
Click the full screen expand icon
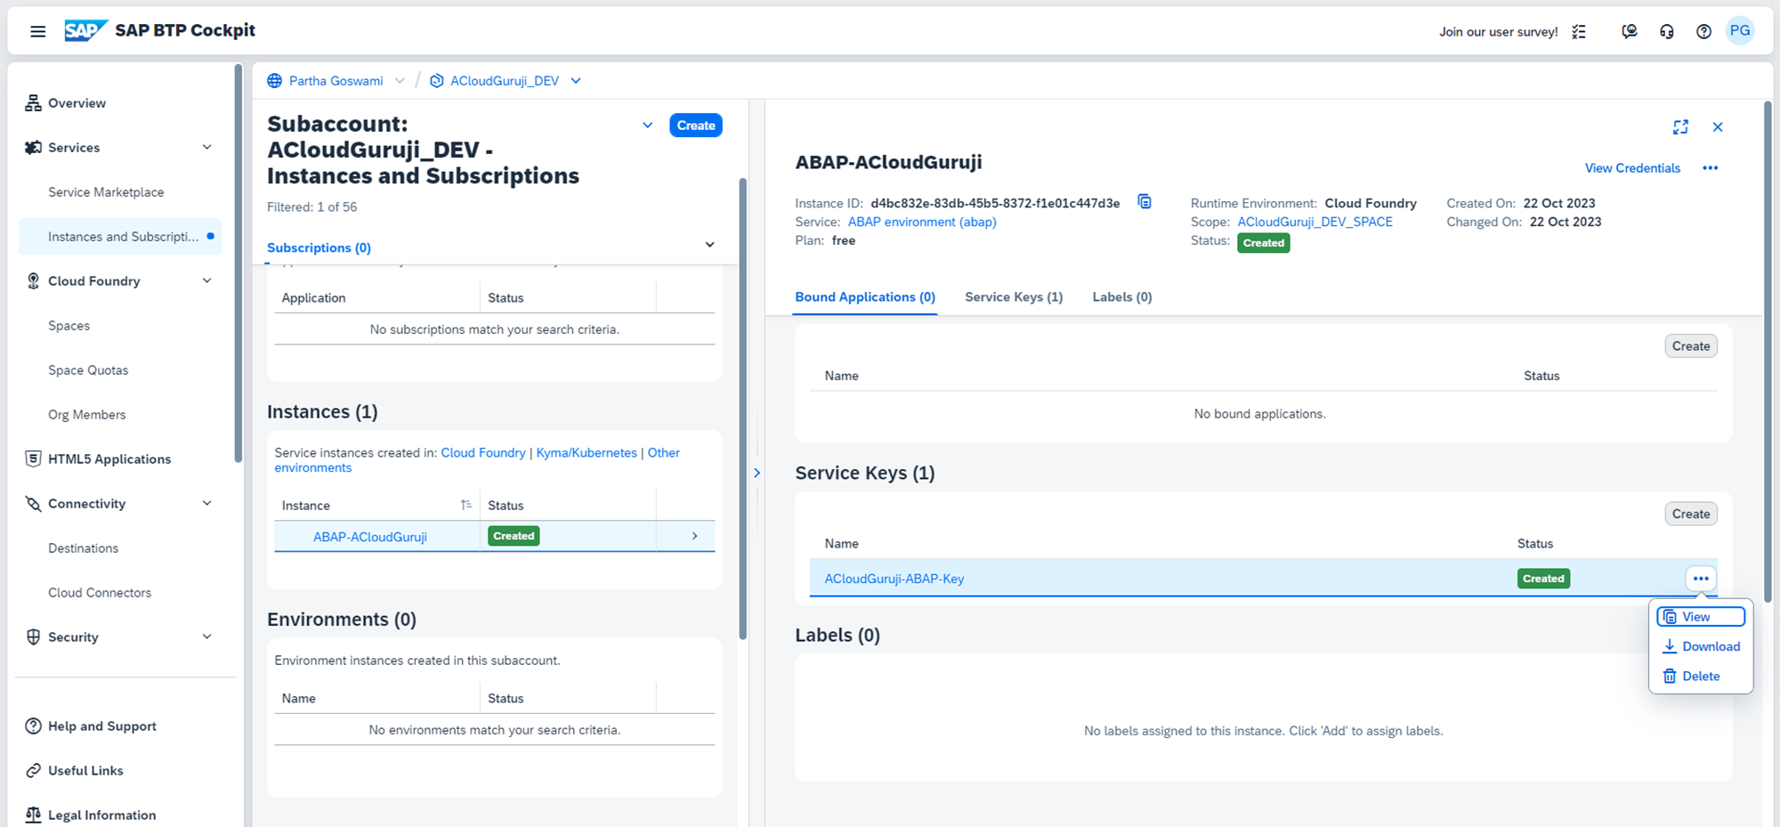1680,127
